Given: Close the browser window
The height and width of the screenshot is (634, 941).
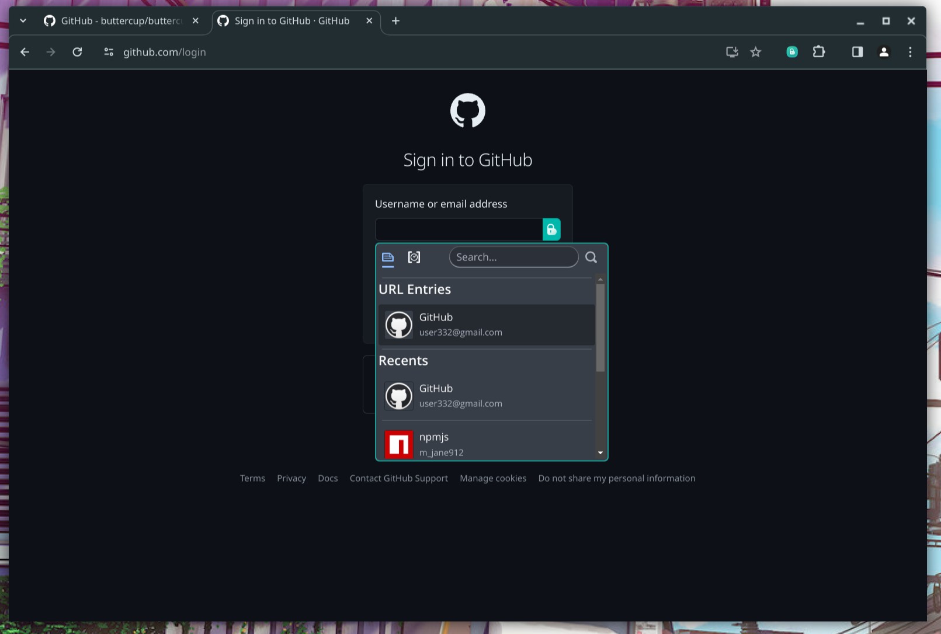Looking at the screenshot, I should 911,21.
